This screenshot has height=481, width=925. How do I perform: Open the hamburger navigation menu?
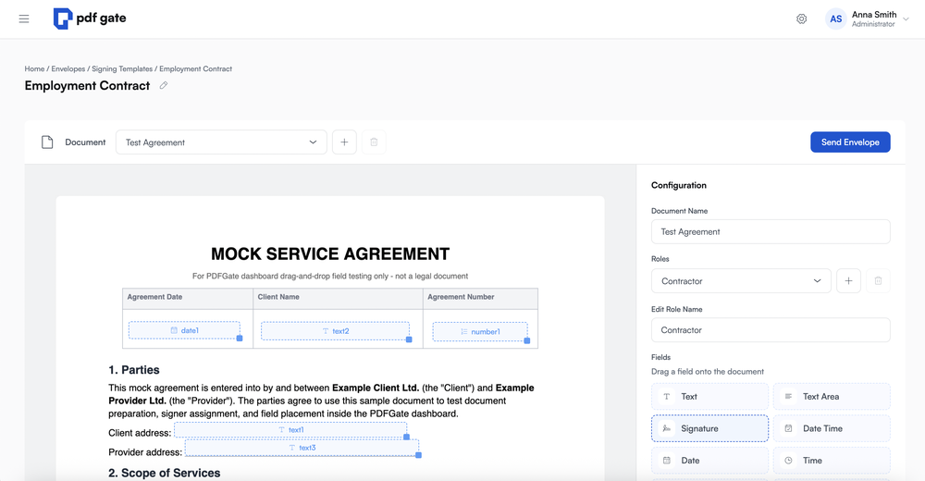coord(24,18)
